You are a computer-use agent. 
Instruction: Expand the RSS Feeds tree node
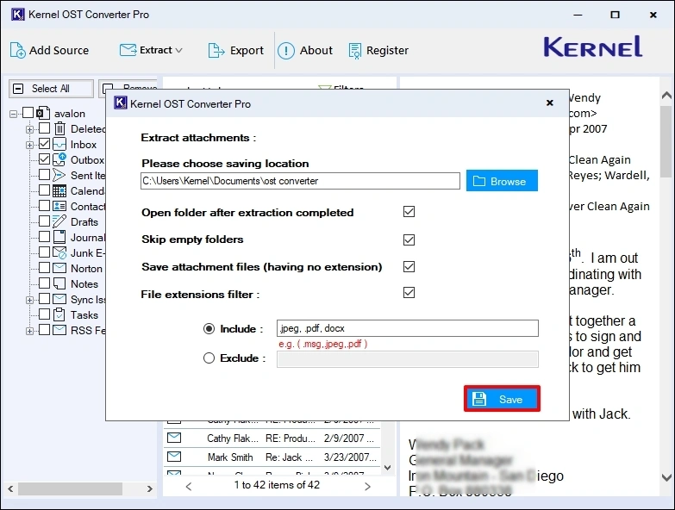[30, 331]
